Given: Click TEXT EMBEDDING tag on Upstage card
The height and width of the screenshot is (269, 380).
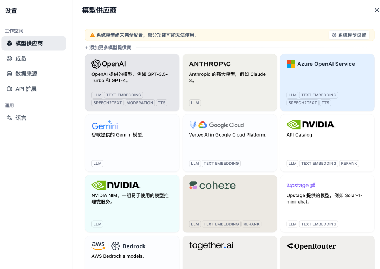Looking at the screenshot, I should click(x=319, y=224).
